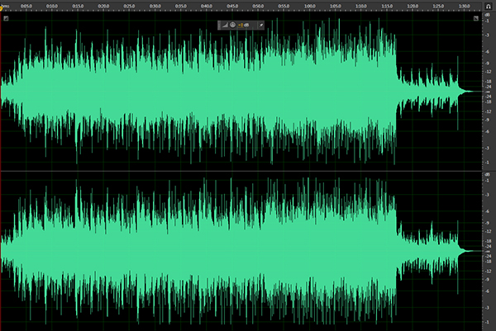Viewport: 496px width, 331px height.
Task: Click the dB label atop the upper amplitude scale
Action: [488, 13]
